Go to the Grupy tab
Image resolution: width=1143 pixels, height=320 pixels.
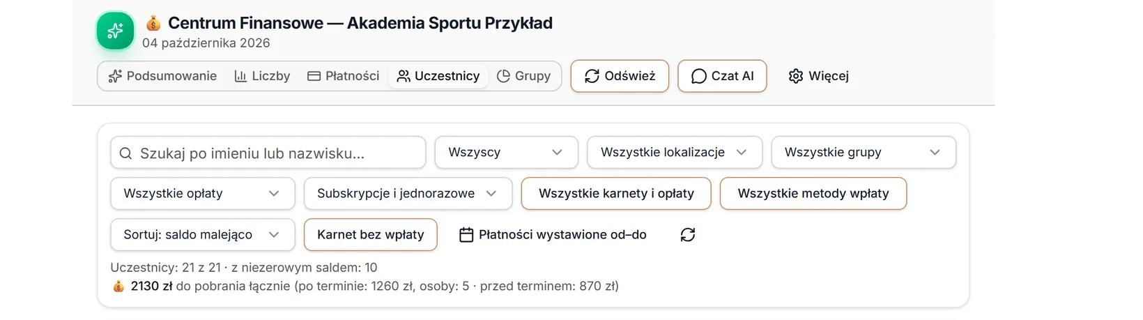tap(524, 76)
